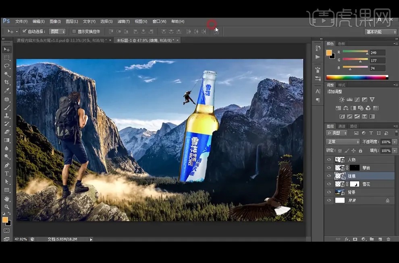Add a Levels adjustment

(x=349, y=99)
